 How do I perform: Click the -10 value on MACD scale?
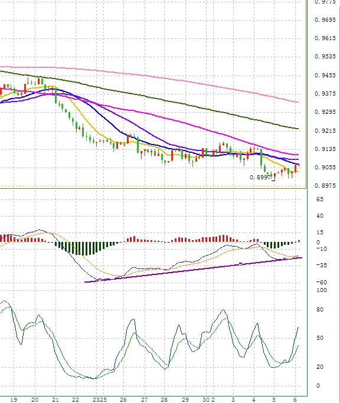point(321,249)
